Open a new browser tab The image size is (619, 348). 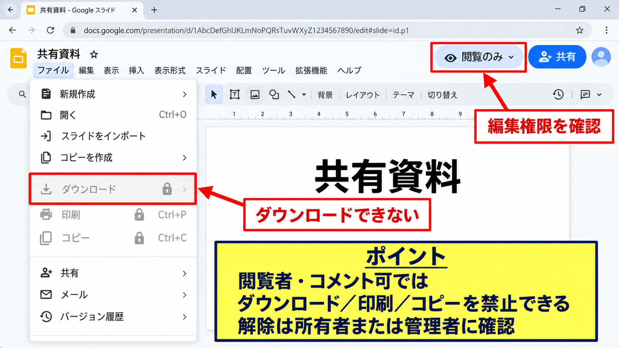coord(154,10)
